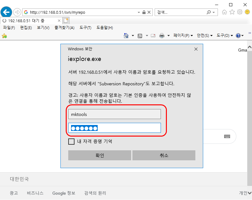The image size is (252, 200).
Task: Open the 보기(V) menu
Action: click(x=43, y=28)
